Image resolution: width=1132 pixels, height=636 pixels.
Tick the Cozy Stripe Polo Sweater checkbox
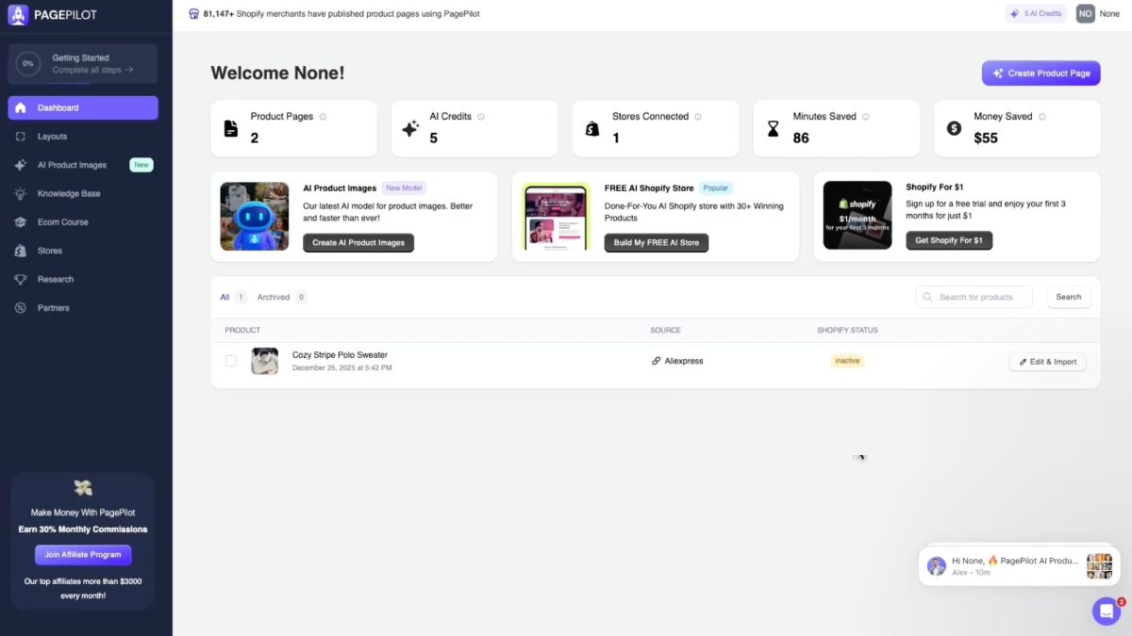(231, 361)
